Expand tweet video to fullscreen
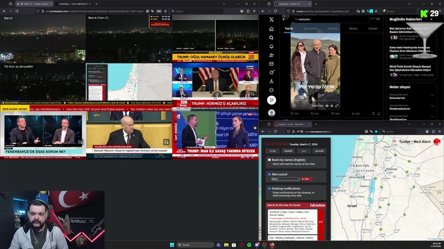The width and height of the screenshot is (444, 249). coord(336,106)
